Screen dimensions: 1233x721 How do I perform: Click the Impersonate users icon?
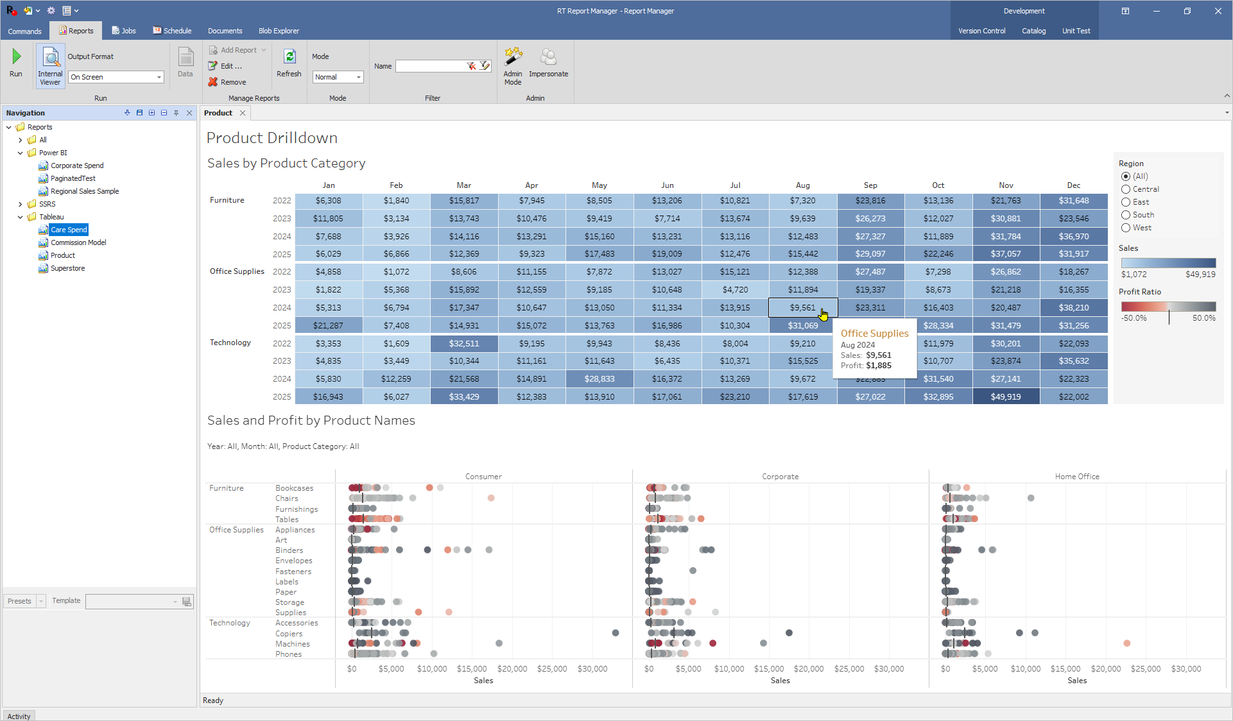pyautogui.click(x=548, y=57)
